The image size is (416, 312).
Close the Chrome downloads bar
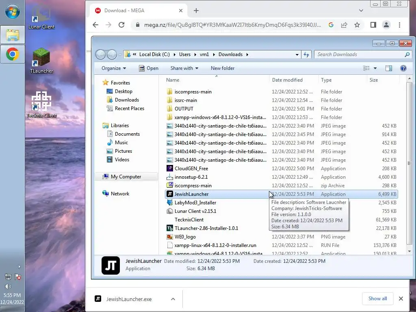click(x=401, y=299)
